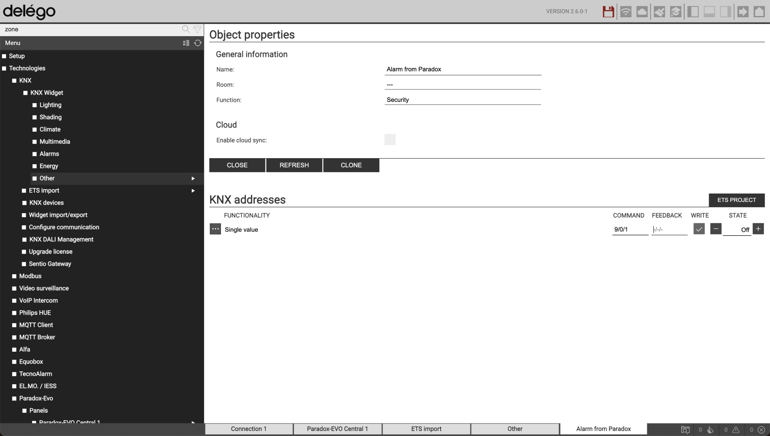Expand the ETS import submenu arrow
This screenshot has width=770, height=436.
(x=193, y=191)
